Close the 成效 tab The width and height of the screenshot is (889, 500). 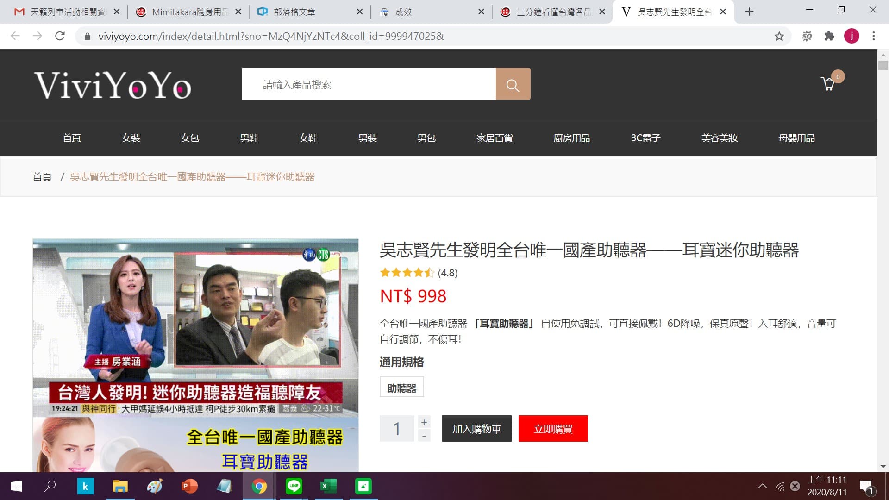[x=481, y=12]
